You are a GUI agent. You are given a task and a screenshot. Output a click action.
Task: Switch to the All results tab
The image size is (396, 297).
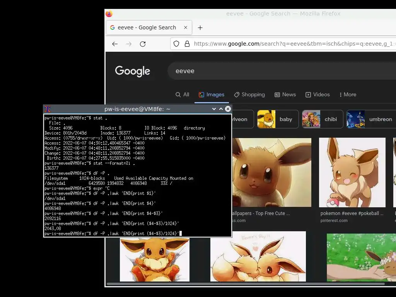(x=183, y=94)
